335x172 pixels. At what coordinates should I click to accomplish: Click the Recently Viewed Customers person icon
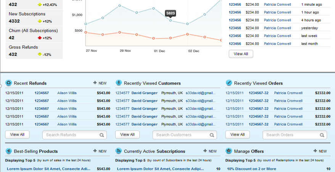pyautogui.click(x=119, y=83)
